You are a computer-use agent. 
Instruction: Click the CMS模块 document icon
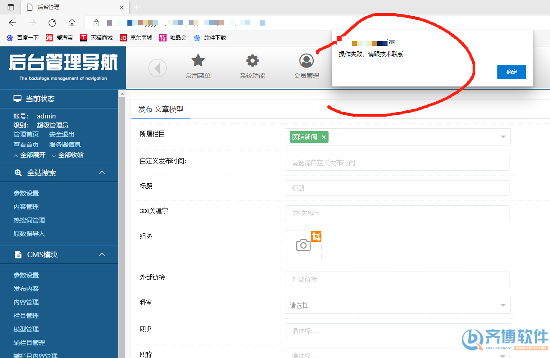point(18,255)
